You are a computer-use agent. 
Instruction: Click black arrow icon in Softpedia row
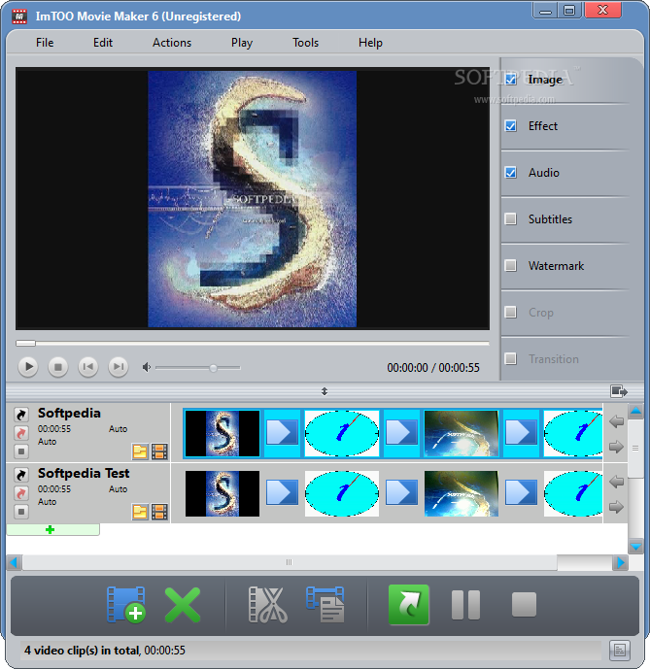21,414
